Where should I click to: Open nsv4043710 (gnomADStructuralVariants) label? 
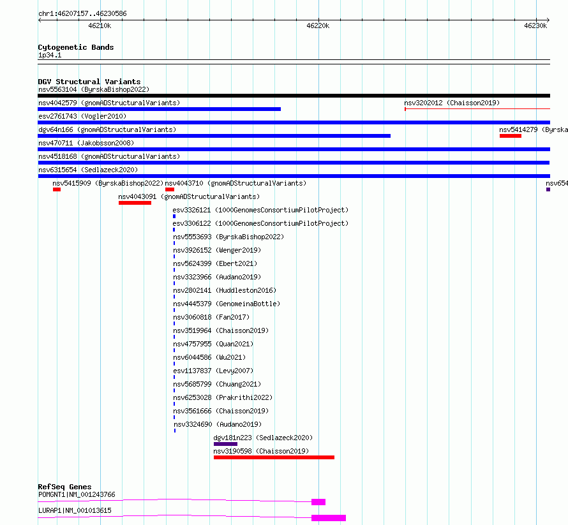(235, 183)
